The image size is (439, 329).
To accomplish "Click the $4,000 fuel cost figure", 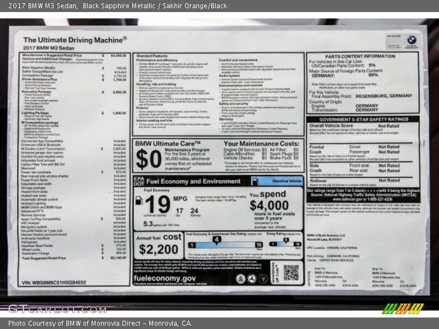I will pyautogui.click(x=269, y=205).
